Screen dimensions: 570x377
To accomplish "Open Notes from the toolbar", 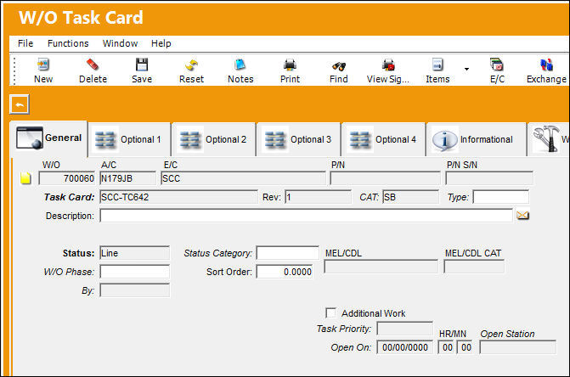I will (x=240, y=65).
